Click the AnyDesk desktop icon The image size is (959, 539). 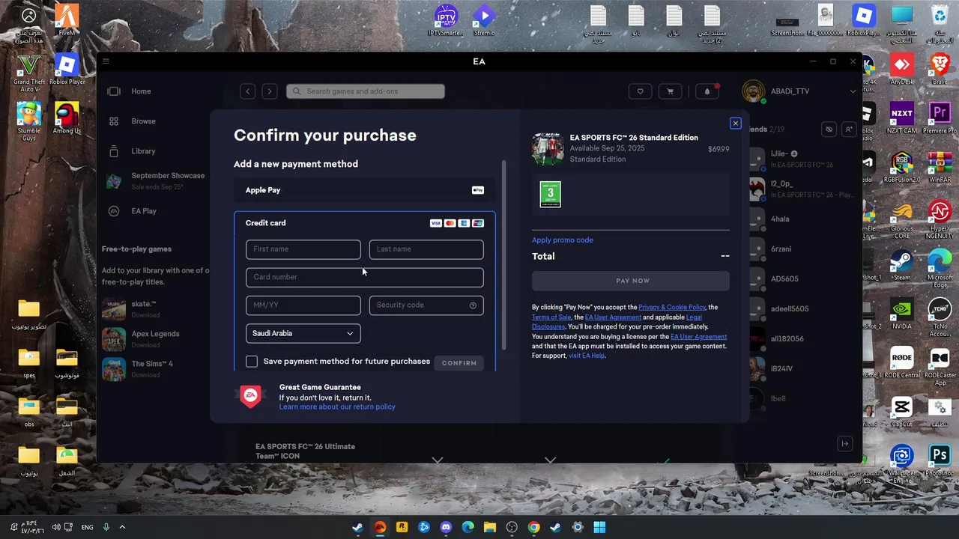click(901, 69)
